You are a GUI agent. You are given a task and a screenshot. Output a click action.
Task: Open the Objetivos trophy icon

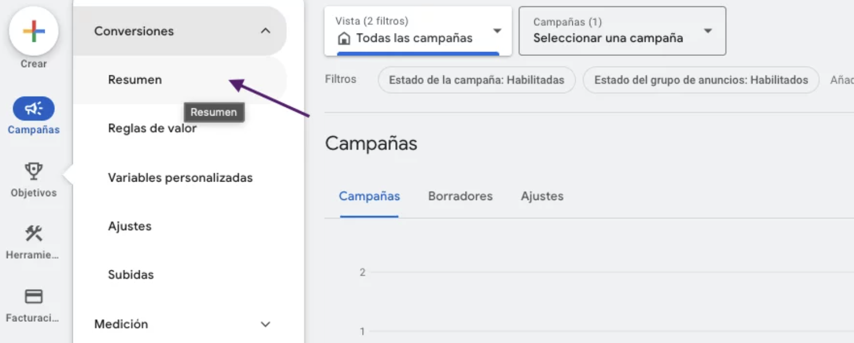34,171
